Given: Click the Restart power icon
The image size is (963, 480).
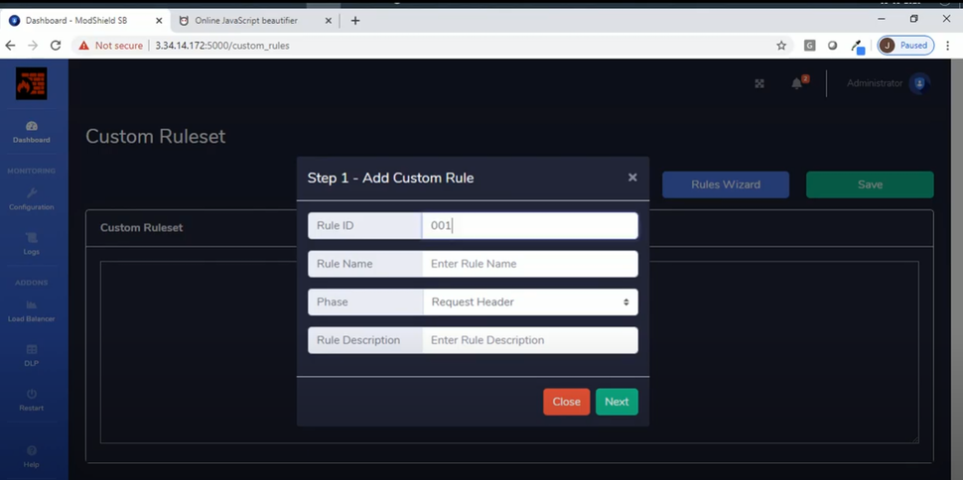Looking at the screenshot, I should coord(32,395).
